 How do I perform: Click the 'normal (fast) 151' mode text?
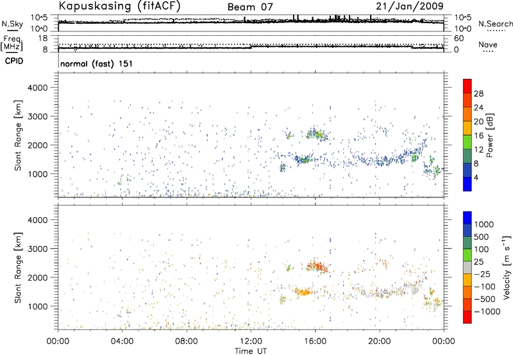click(97, 63)
